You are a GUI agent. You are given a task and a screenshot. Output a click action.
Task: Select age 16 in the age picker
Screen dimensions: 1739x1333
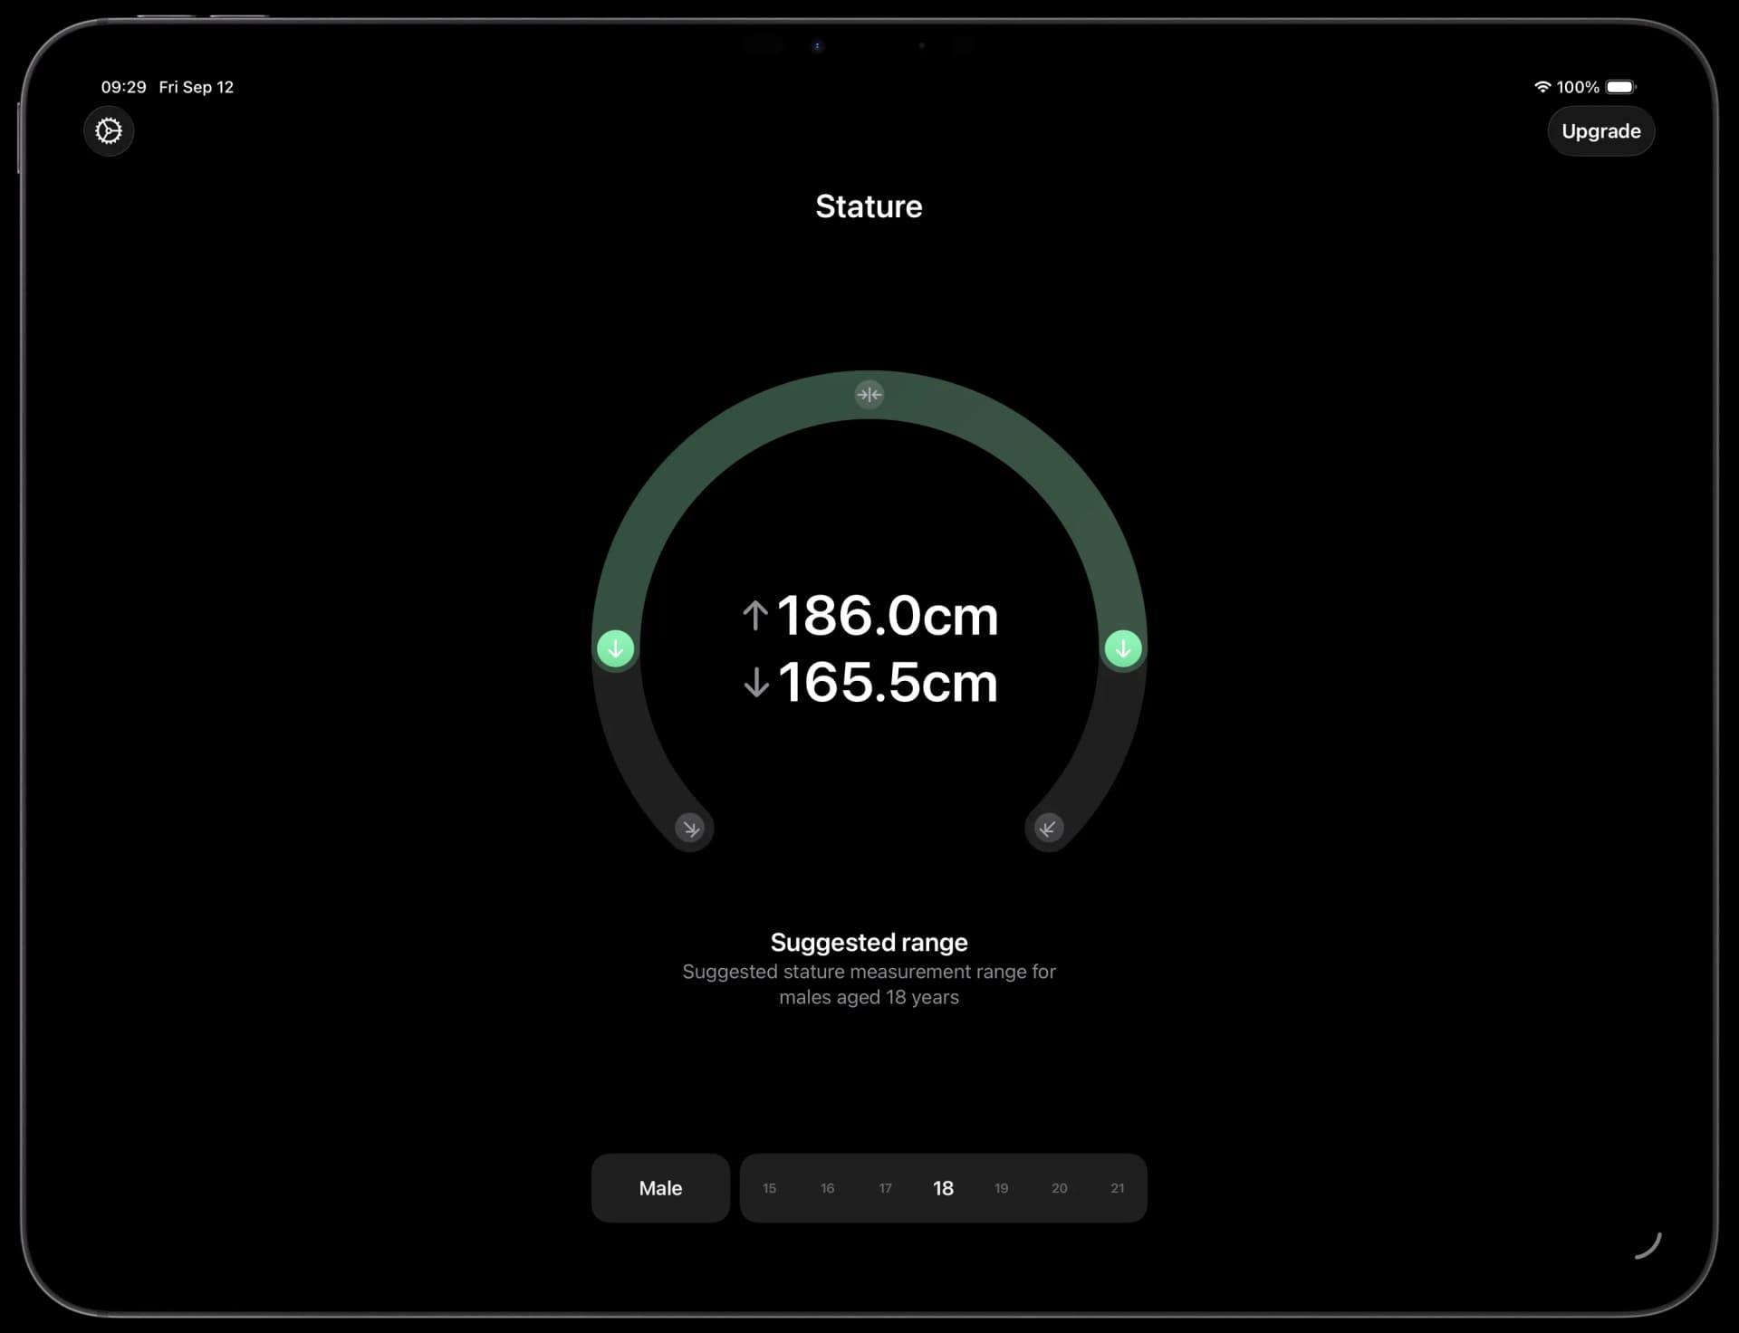click(827, 1188)
